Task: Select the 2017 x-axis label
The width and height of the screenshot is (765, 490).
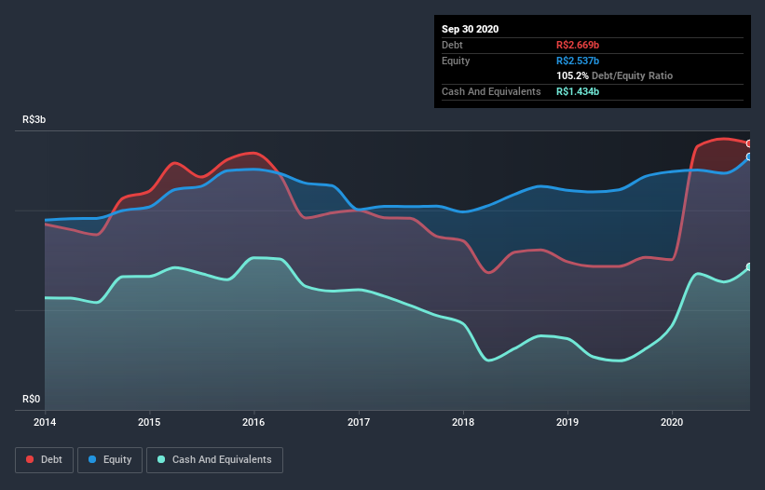Action: [x=359, y=422]
